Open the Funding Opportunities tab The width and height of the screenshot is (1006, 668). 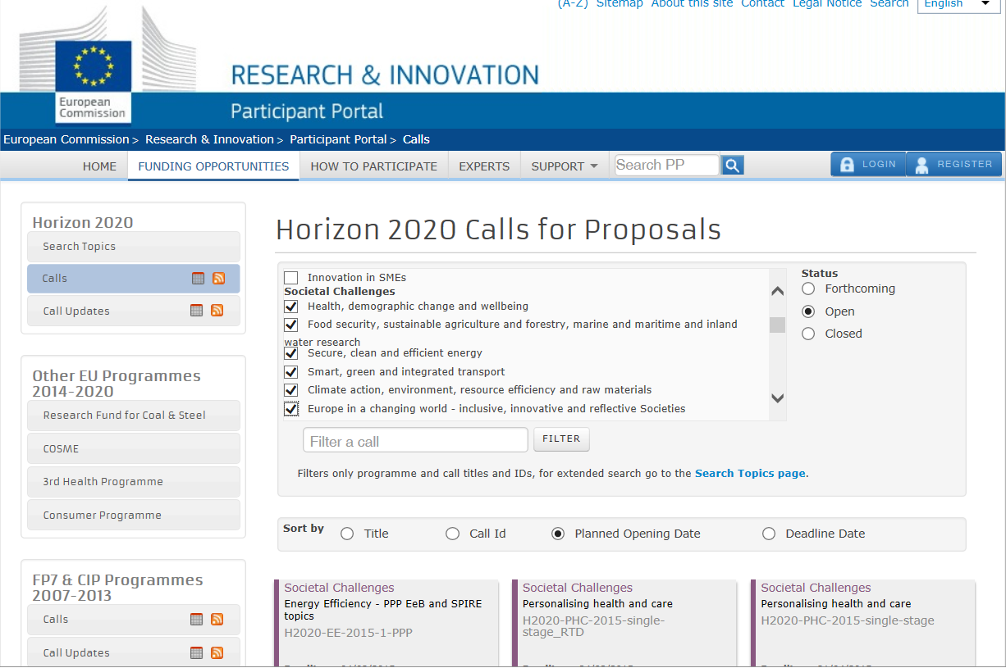pyautogui.click(x=213, y=166)
